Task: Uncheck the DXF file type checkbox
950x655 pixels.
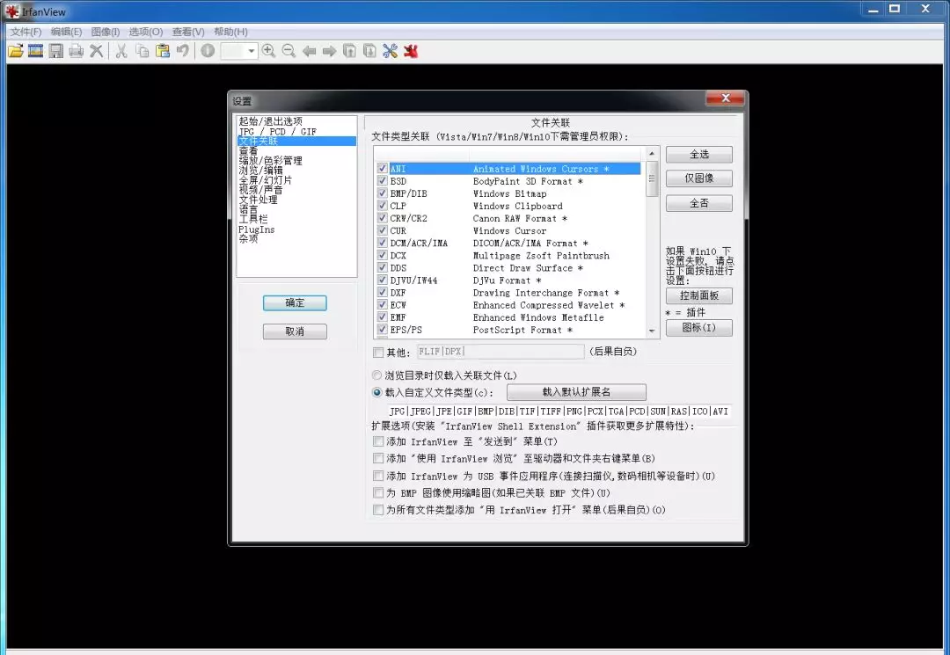Action: pos(383,293)
